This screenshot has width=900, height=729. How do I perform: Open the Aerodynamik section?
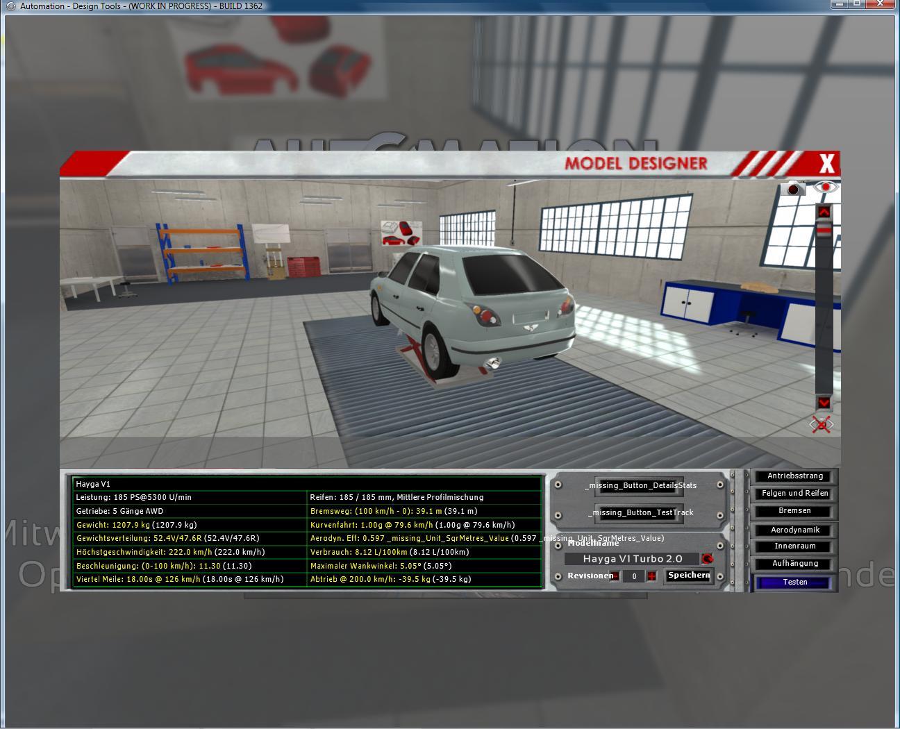794,530
